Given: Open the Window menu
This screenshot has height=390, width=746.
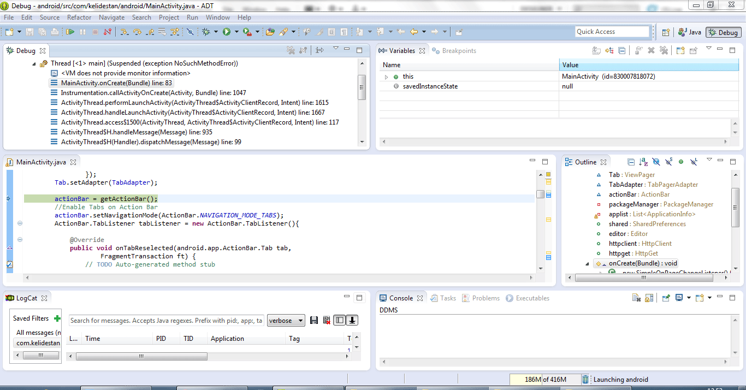Looking at the screenshot, I should [218, 17].
